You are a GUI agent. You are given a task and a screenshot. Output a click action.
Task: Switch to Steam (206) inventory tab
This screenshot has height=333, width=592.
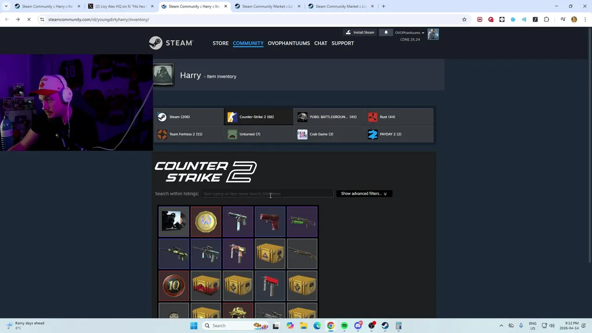click(189, 117)
